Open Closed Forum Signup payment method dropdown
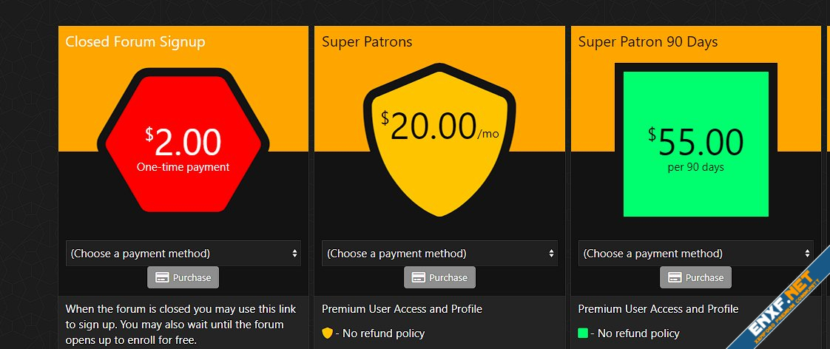Image resolution: width=830 pixels, height=349 pixels. (183, 253)
